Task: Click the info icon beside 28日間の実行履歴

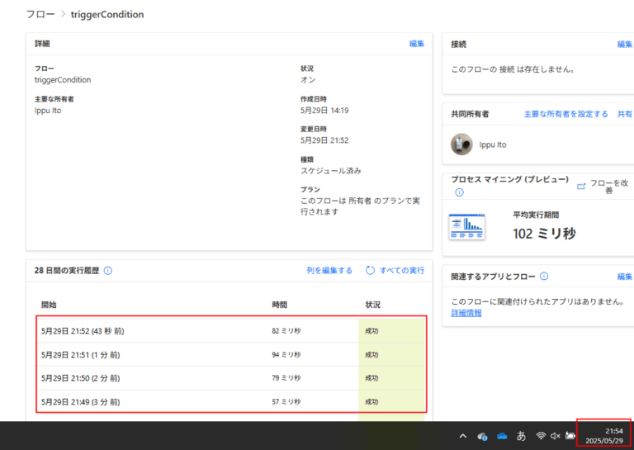Action: [x=108, y=271]
